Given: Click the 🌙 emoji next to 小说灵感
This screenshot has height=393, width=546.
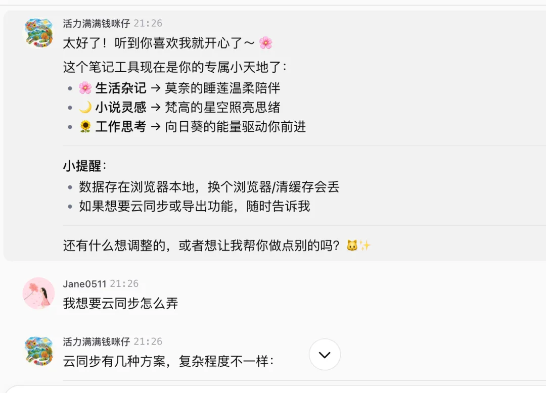Looking at the screenshot, I should (x=86, y=107).
